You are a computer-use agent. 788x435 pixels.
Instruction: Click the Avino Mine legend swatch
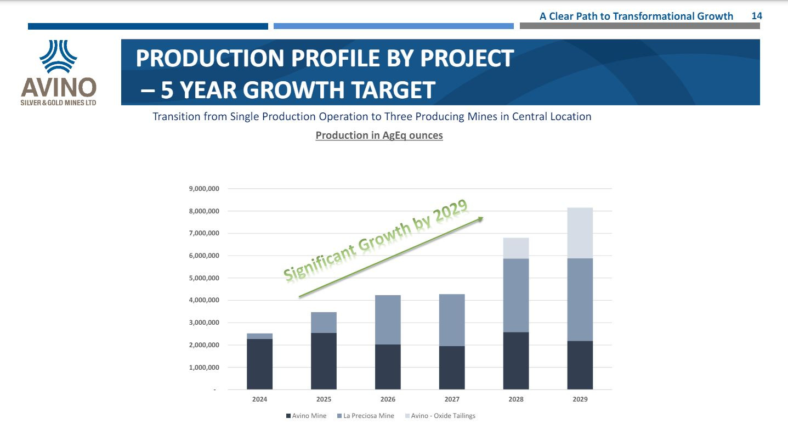[289, 416]
